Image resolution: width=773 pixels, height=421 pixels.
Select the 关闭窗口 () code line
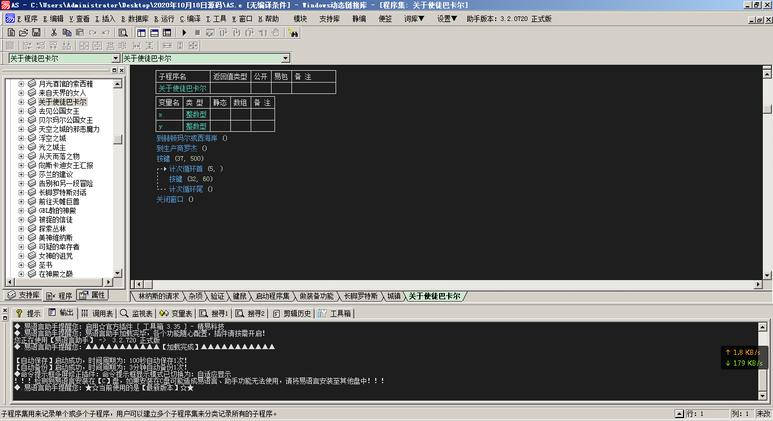tap(175, 199)
